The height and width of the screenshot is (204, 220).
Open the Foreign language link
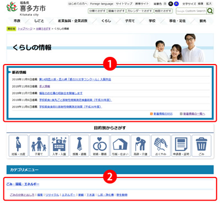[102, 4]
